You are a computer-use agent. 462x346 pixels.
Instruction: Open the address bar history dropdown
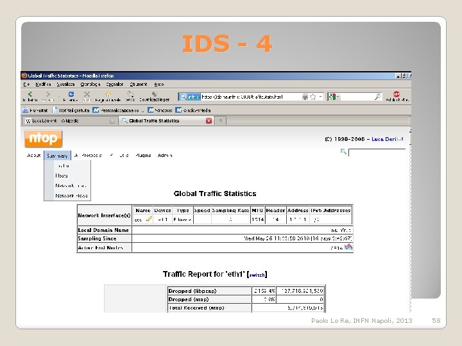coord(320,97)
